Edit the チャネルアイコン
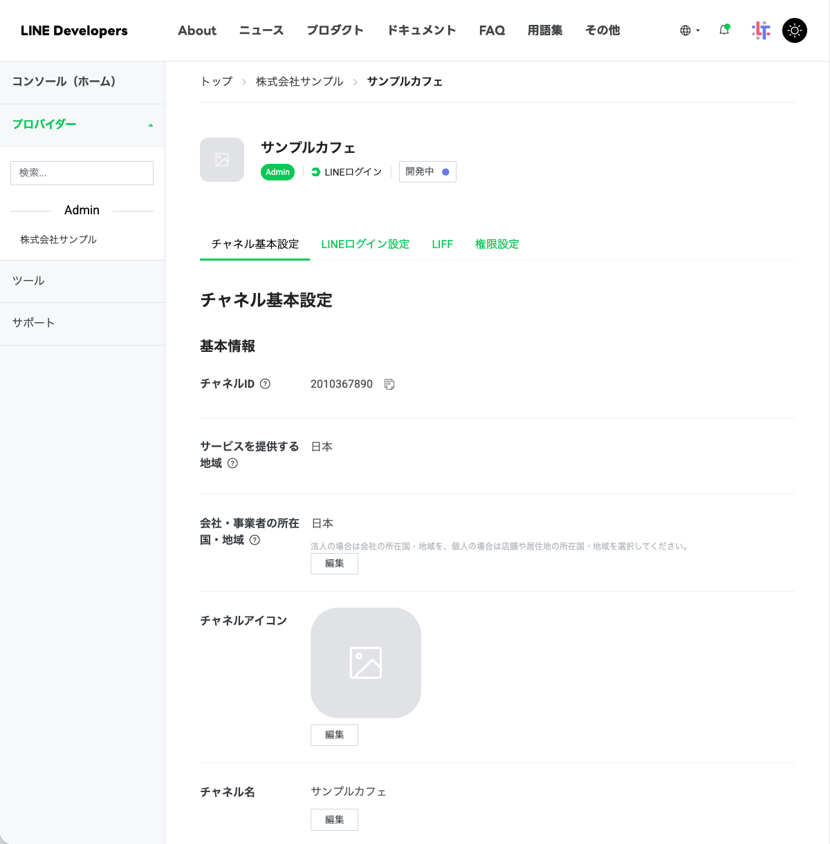 point(334,735)
